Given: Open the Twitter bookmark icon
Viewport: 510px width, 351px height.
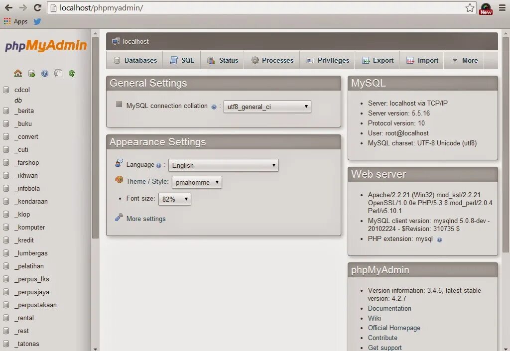Looking at the screenshot, I should tap(37, 21).
